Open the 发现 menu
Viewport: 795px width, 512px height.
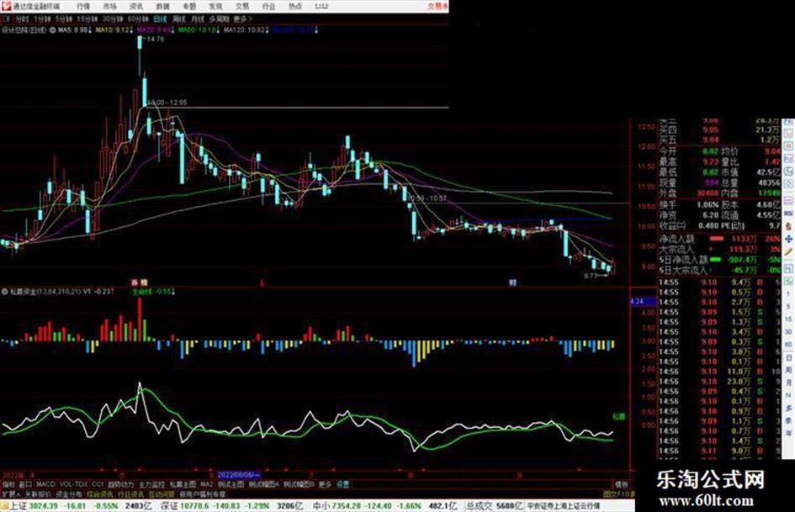[215, 6]
